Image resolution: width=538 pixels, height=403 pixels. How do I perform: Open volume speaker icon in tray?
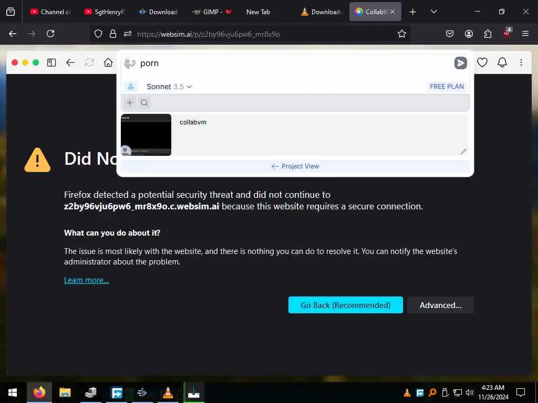469,393
